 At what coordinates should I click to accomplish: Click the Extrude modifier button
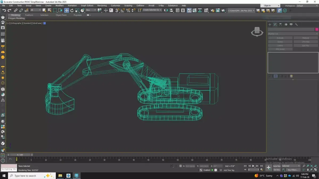tap(280, 38)
